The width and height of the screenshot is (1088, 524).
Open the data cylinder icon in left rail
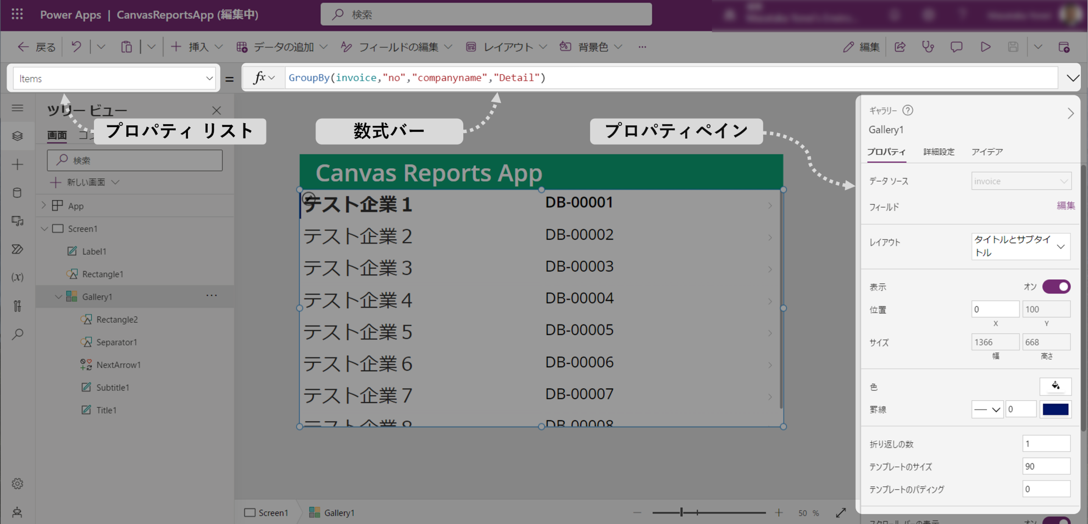18,192
